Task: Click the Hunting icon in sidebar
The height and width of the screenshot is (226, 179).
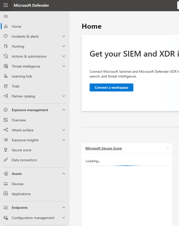Action: coord(6,46)
